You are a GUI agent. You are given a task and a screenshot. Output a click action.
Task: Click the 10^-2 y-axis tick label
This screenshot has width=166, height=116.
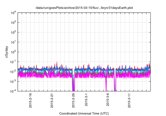[x=13, y=71]
